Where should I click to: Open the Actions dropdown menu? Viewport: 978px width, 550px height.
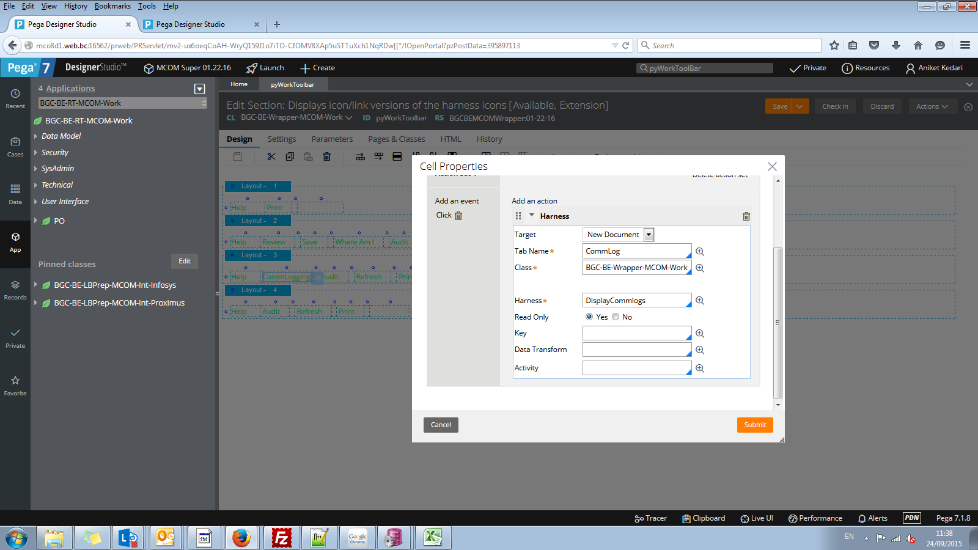click(932, 106)
